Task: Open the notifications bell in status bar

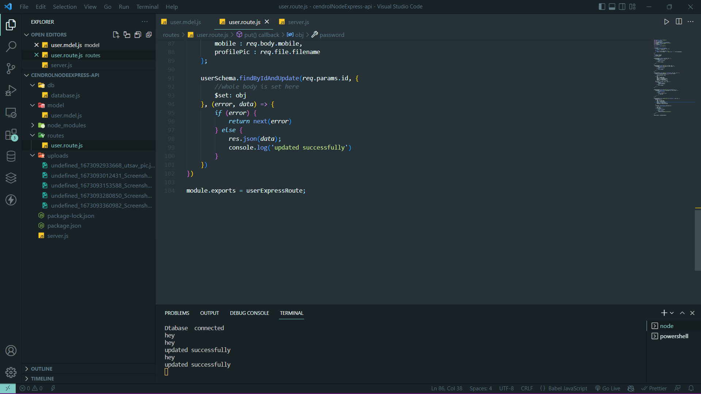Action: (x=691, y=389)
